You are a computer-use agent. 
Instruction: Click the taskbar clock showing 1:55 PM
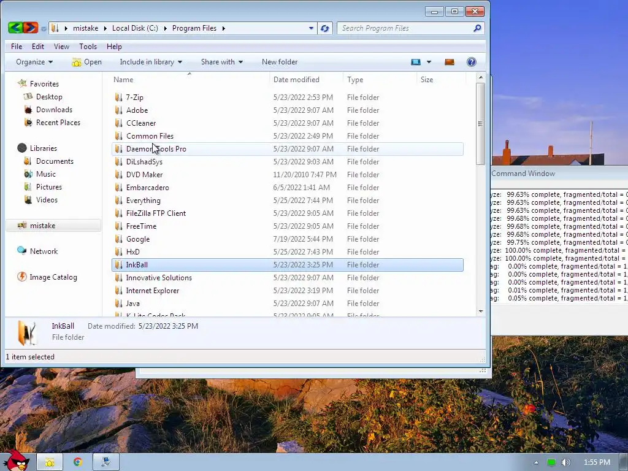[597, 462]
